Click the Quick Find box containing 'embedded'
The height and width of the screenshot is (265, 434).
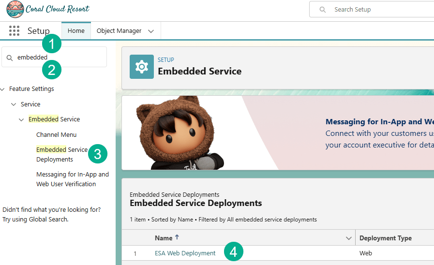[58, 57]
